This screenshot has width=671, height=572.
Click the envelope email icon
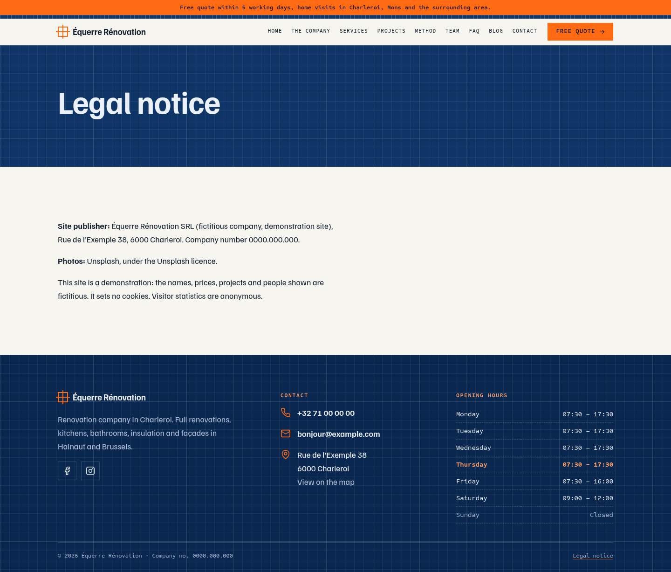(286, 434)
